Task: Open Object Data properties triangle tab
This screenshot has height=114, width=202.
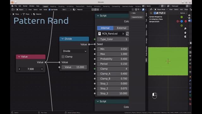Action: pos(190,96)
